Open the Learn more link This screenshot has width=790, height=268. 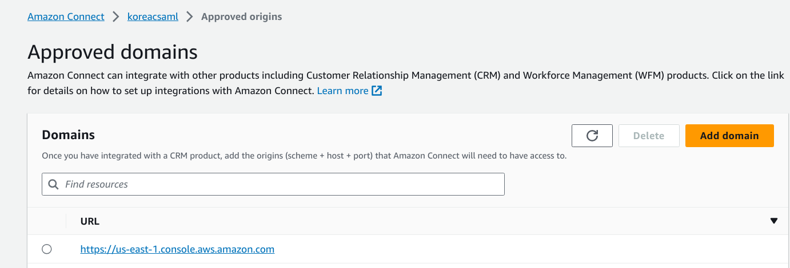point(342,91)
